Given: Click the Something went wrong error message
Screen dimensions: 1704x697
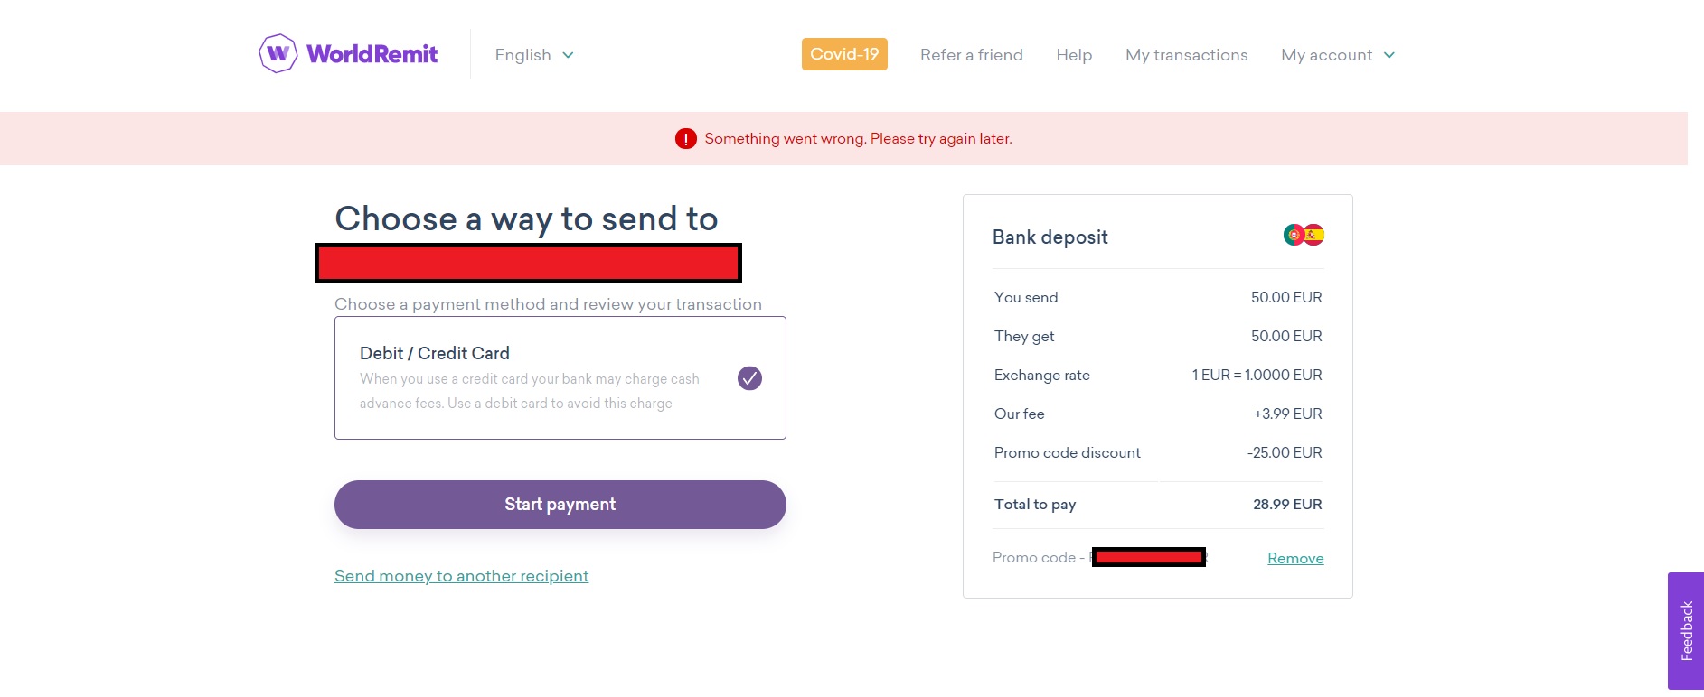Looking at the screenshot, I should (x=858, y=139).
